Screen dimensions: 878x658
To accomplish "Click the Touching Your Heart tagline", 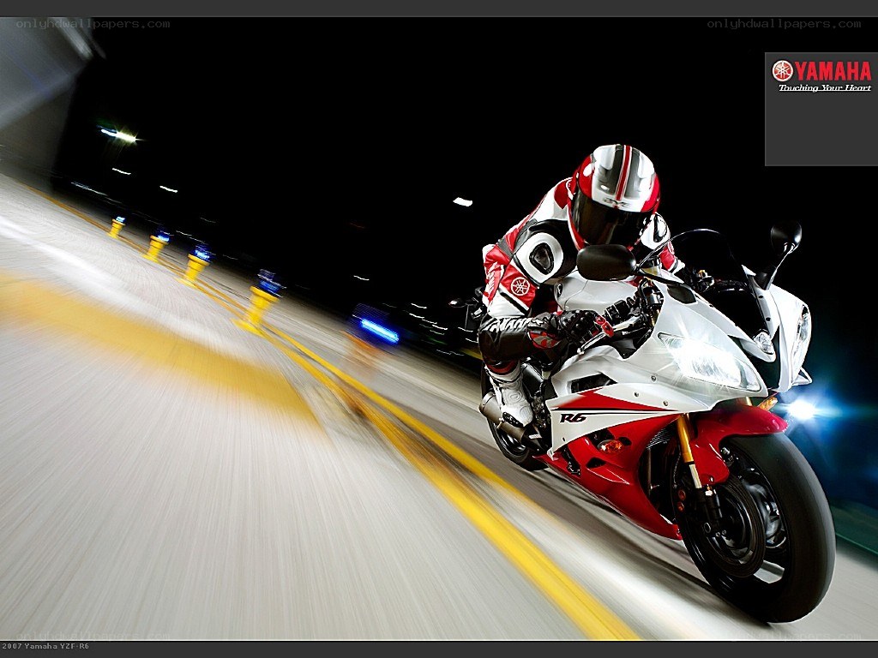I will 825,88.
